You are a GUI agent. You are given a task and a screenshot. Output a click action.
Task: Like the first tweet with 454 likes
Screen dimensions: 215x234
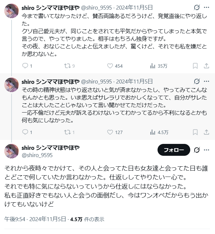(x=110, y=66)
